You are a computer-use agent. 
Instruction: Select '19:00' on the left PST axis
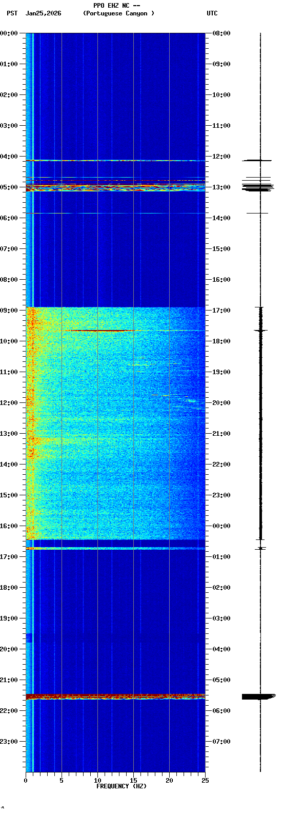pyautogui.click(x=9, y=618)
